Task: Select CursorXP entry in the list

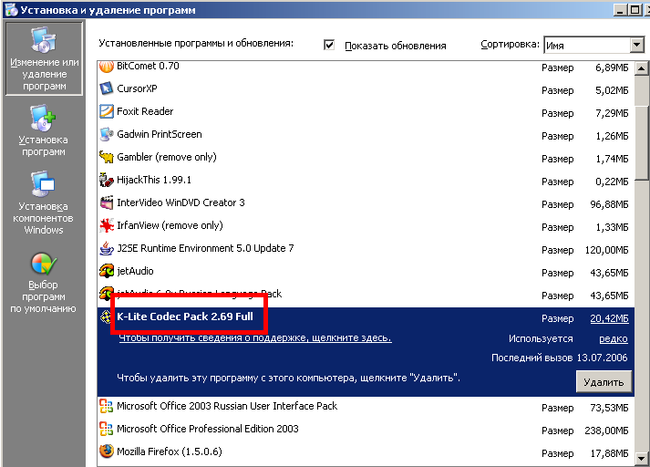Action: [366, 88]
